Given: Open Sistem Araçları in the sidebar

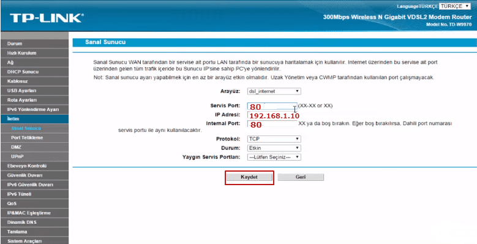Looking at the screenshot, I should [x=34, y=241].
